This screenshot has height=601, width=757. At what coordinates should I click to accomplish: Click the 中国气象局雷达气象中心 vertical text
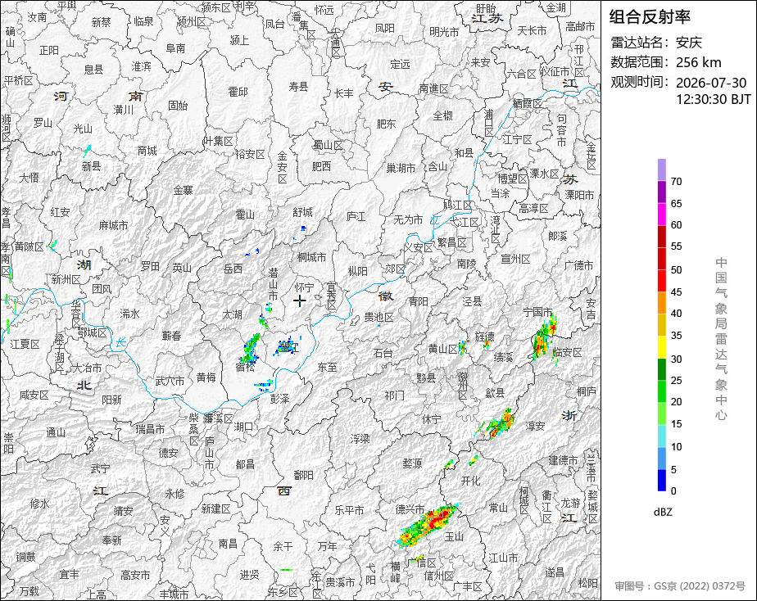click(721, 339)
